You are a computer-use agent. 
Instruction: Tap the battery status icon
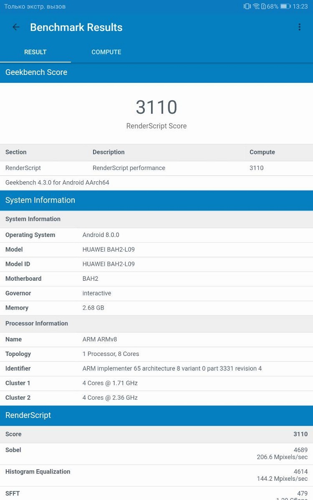285,6
